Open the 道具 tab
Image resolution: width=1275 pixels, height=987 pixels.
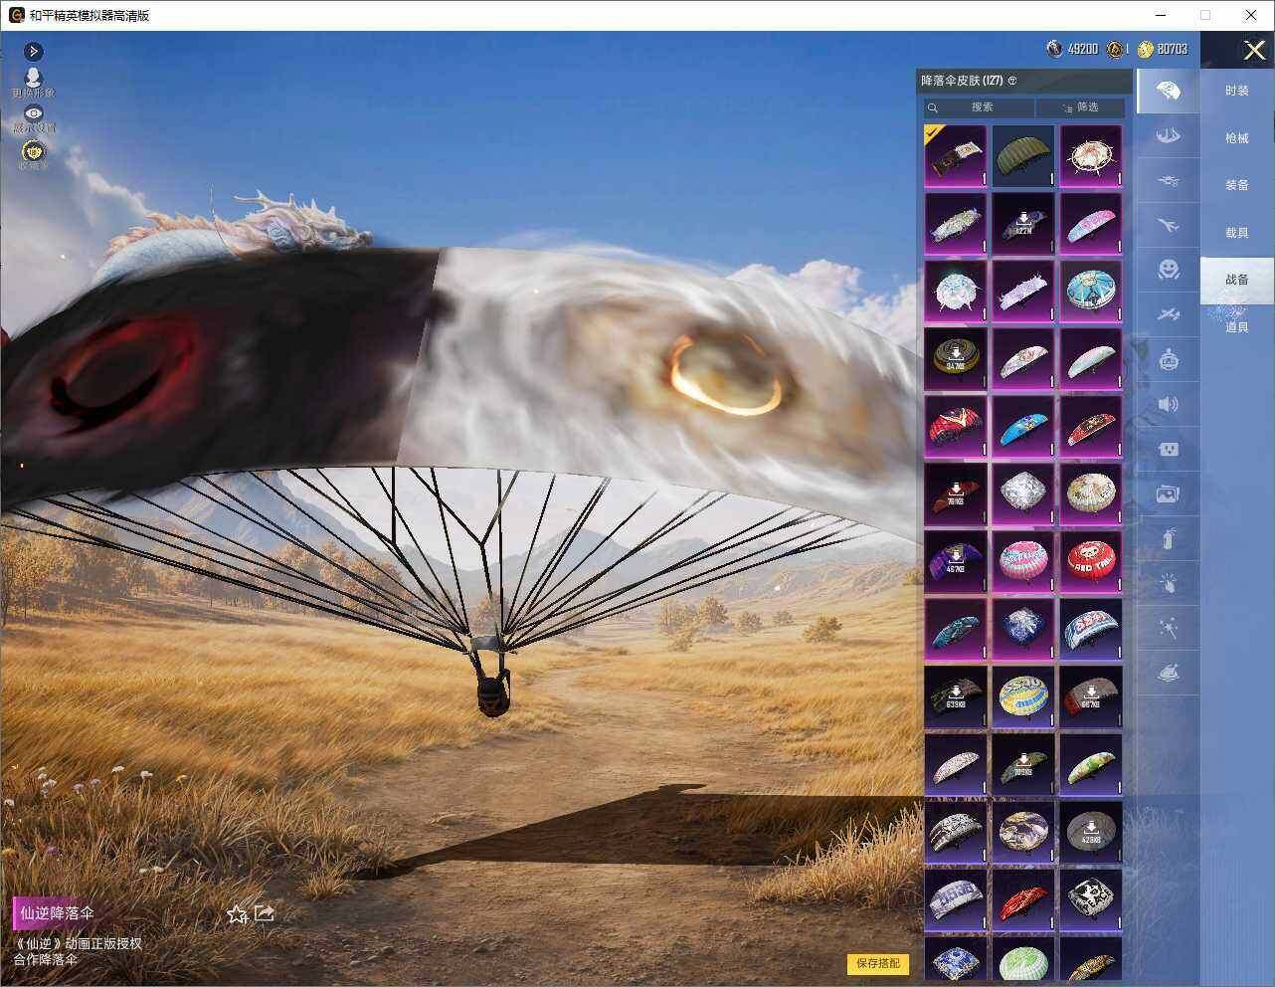pyautogui.click(x=1236, y=327)
